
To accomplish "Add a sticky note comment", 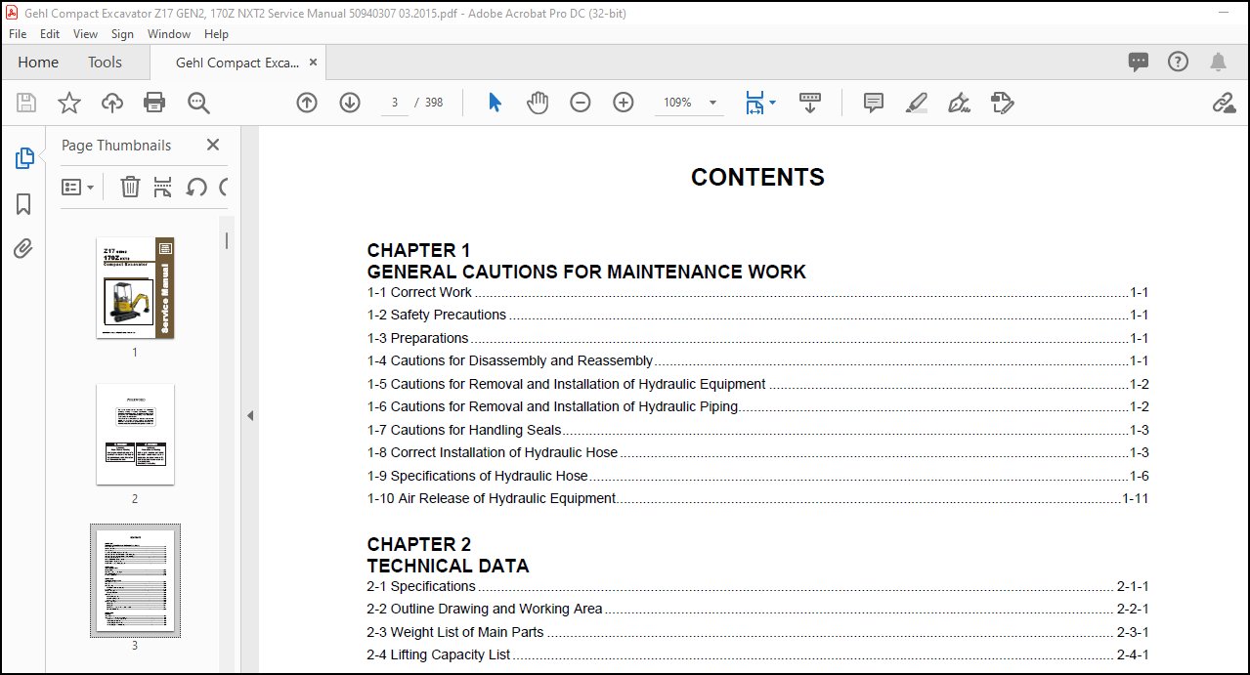I will point(874,103).
